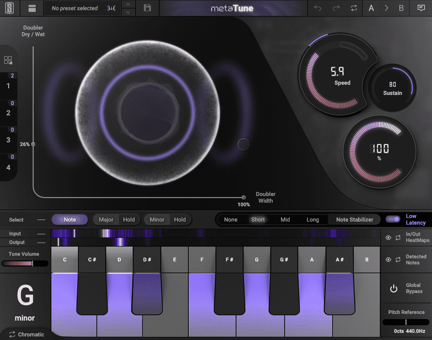432x340 pixels.
Task: Open the tooltip speech bubble icon
Action: point(421,8)
